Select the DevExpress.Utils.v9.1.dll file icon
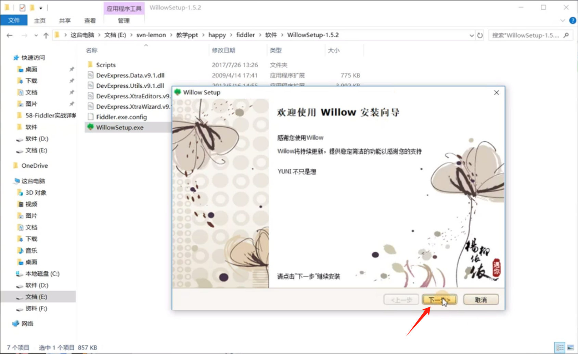Screen dimensions: 578x354 pyautogui.click(x=90, y=85)
